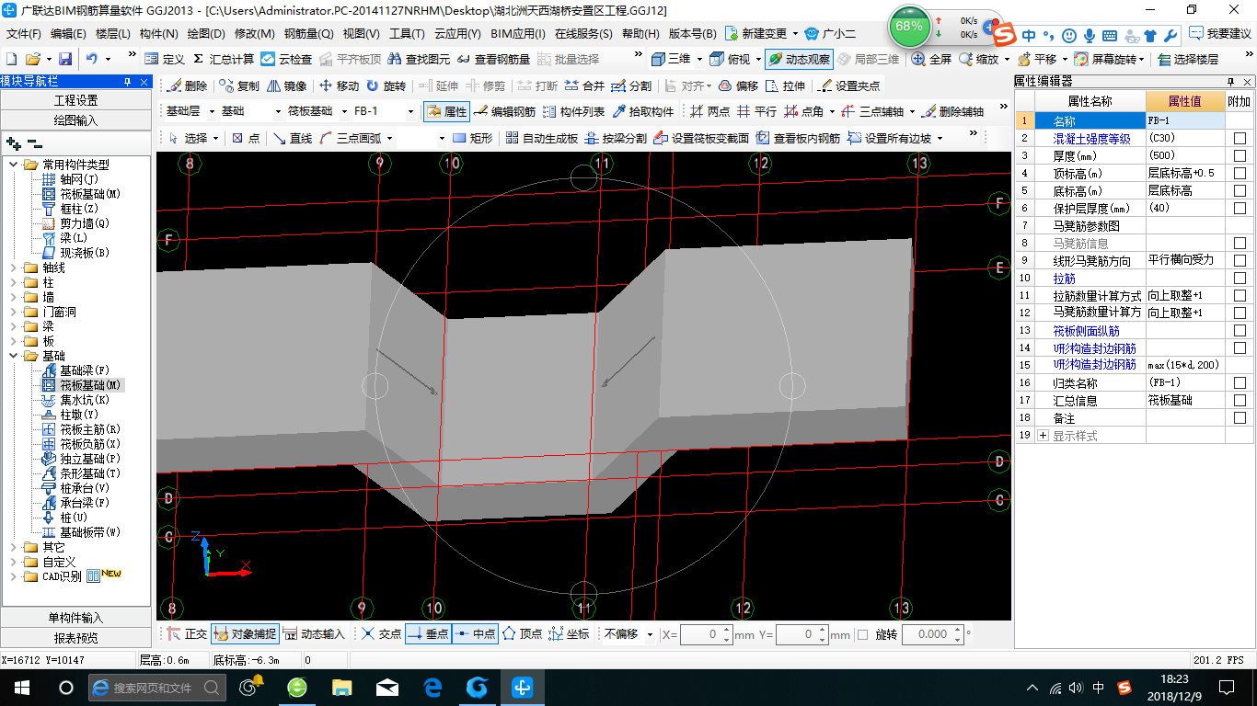Tick 附加 checkbox for 混凝土强度等级 row
This screenshot has height=706, width=1257.
[x=1240, y=139]
